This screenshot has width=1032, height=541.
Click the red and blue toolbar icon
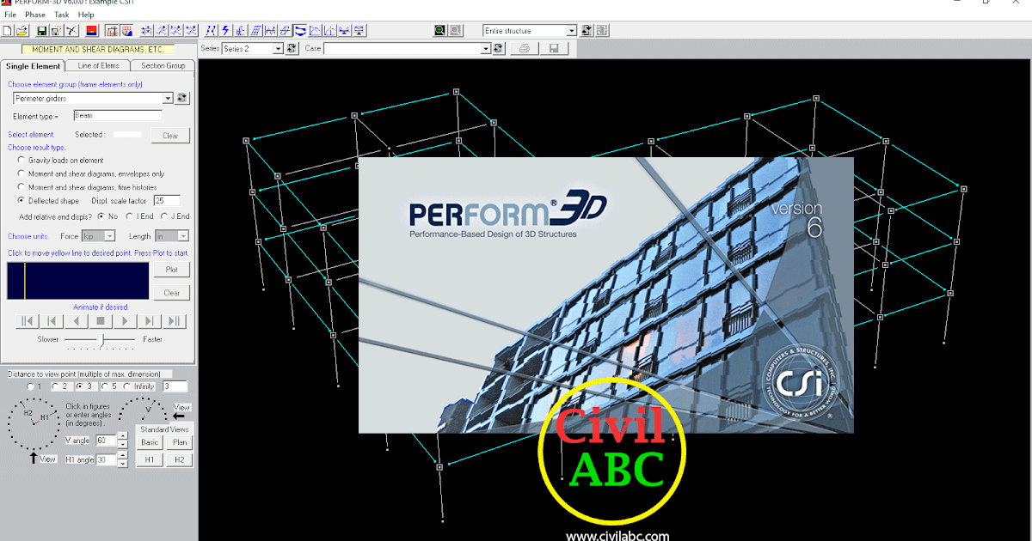tap(92, 30)
